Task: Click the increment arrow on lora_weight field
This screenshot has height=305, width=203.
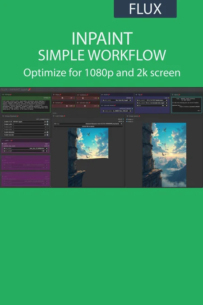Action: point(47,151)
